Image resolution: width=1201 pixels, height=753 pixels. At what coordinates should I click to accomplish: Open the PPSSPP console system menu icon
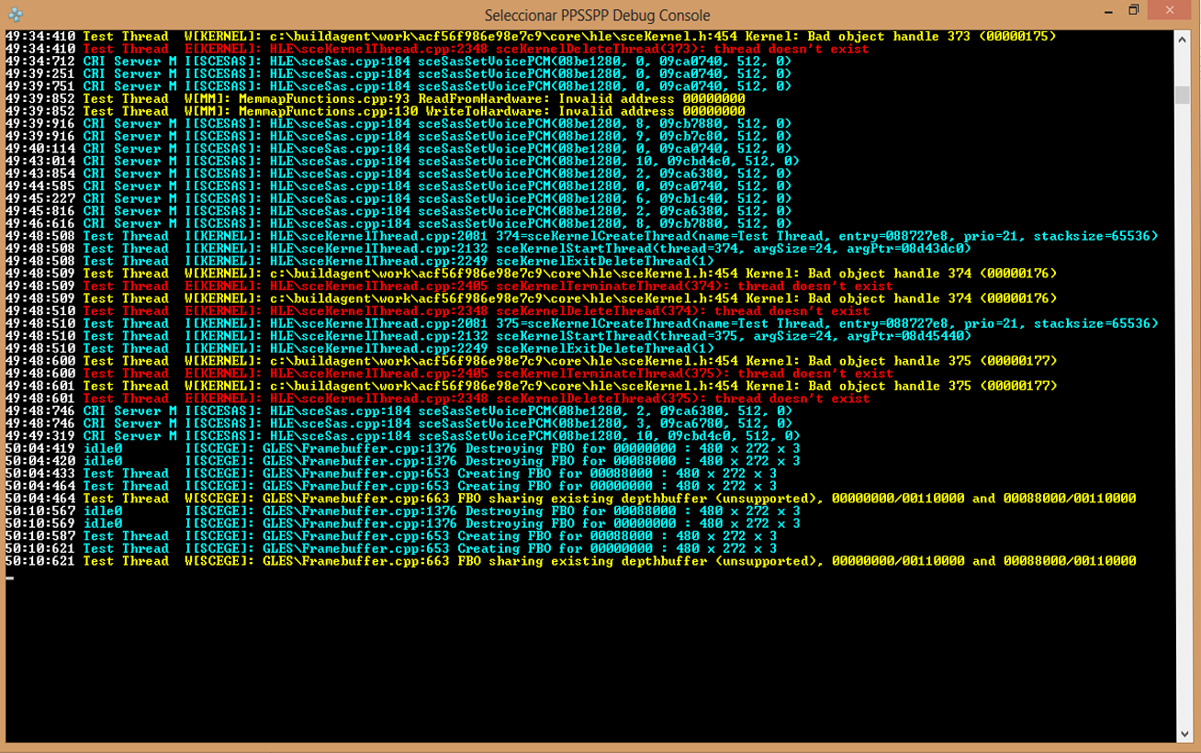click(x=16, y=15)
